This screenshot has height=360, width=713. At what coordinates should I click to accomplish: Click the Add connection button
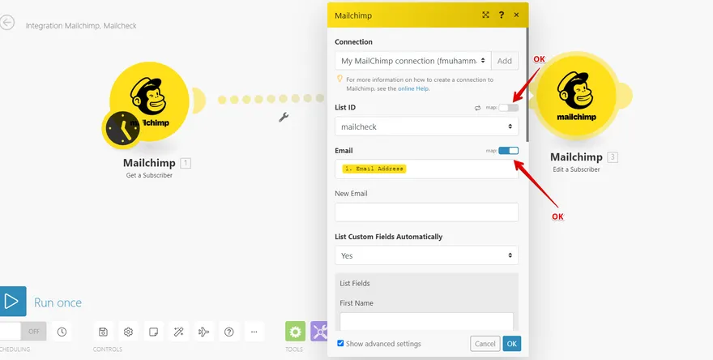tap(505, 61)
